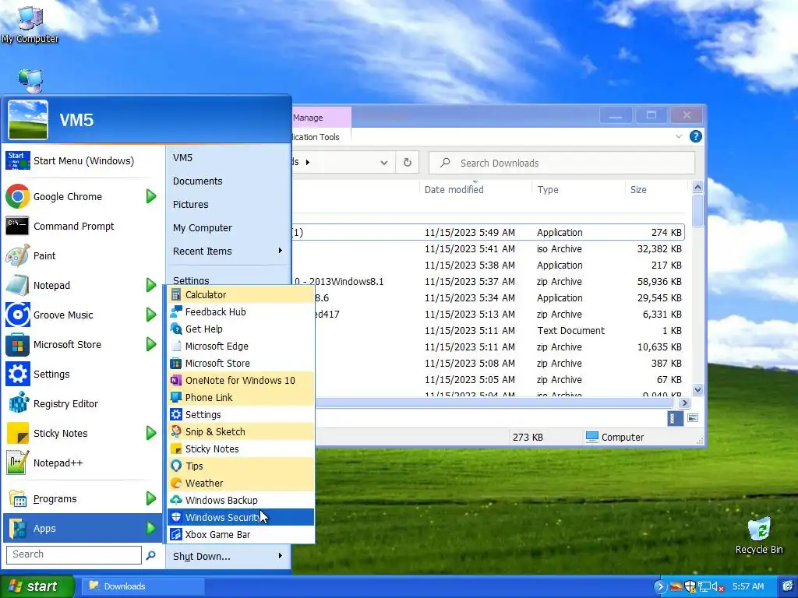
Task: Open Sticky Notes in pinned list
Action: [x=60, y=433]
